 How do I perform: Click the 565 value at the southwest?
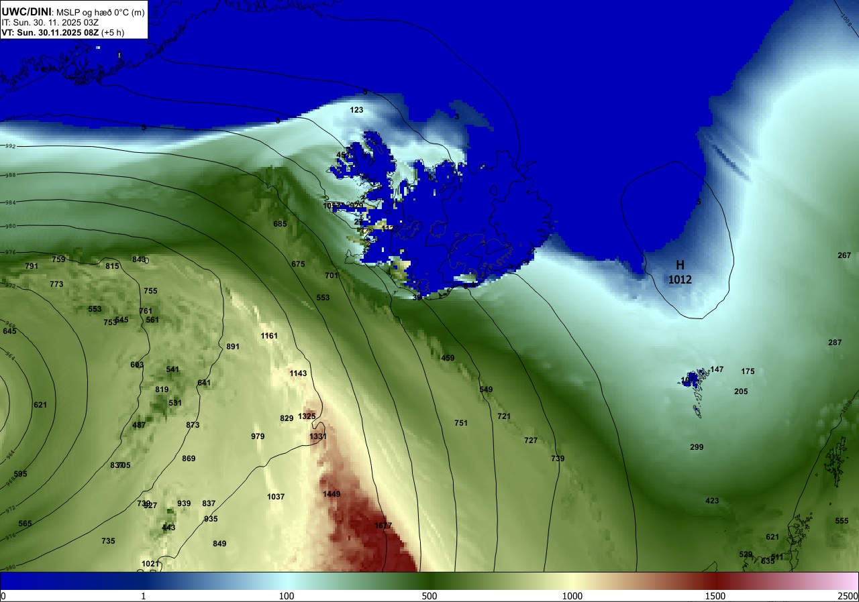coord(25,524)
